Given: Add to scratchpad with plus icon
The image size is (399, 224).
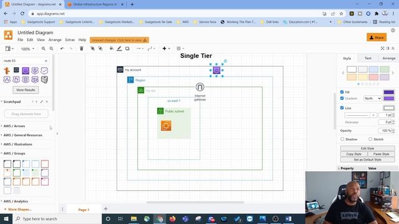Looking at the screenshot, I should click(36, 101).
